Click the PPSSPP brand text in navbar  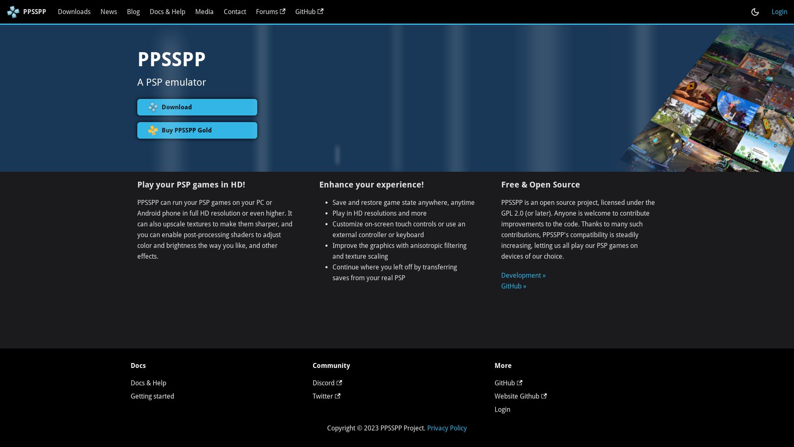click(x=35, y=12)
